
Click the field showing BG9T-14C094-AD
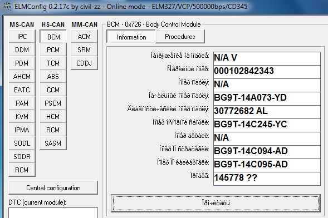coord(267,152)
